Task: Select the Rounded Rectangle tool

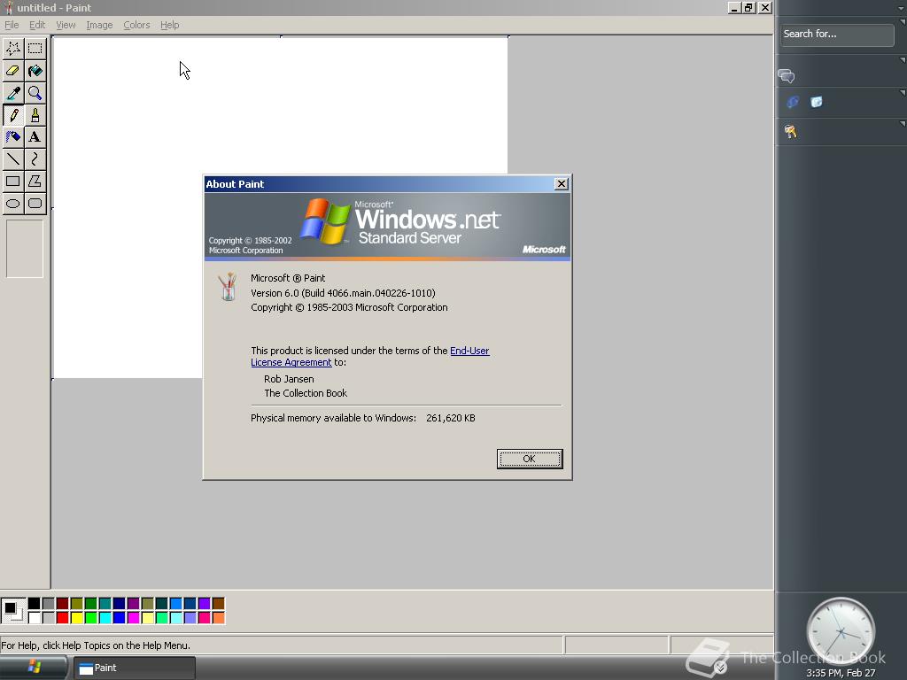Action: pos(35,204)
